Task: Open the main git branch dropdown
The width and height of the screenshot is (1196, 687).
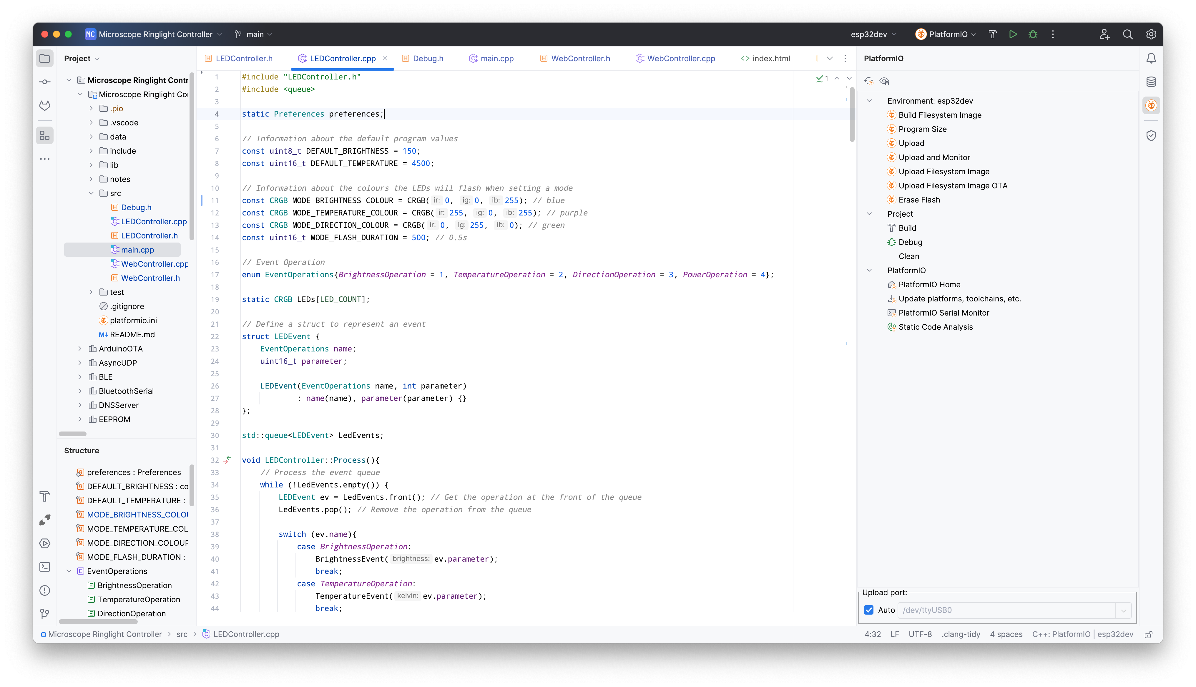Action: pyautogui.click(x=255, y=34)
